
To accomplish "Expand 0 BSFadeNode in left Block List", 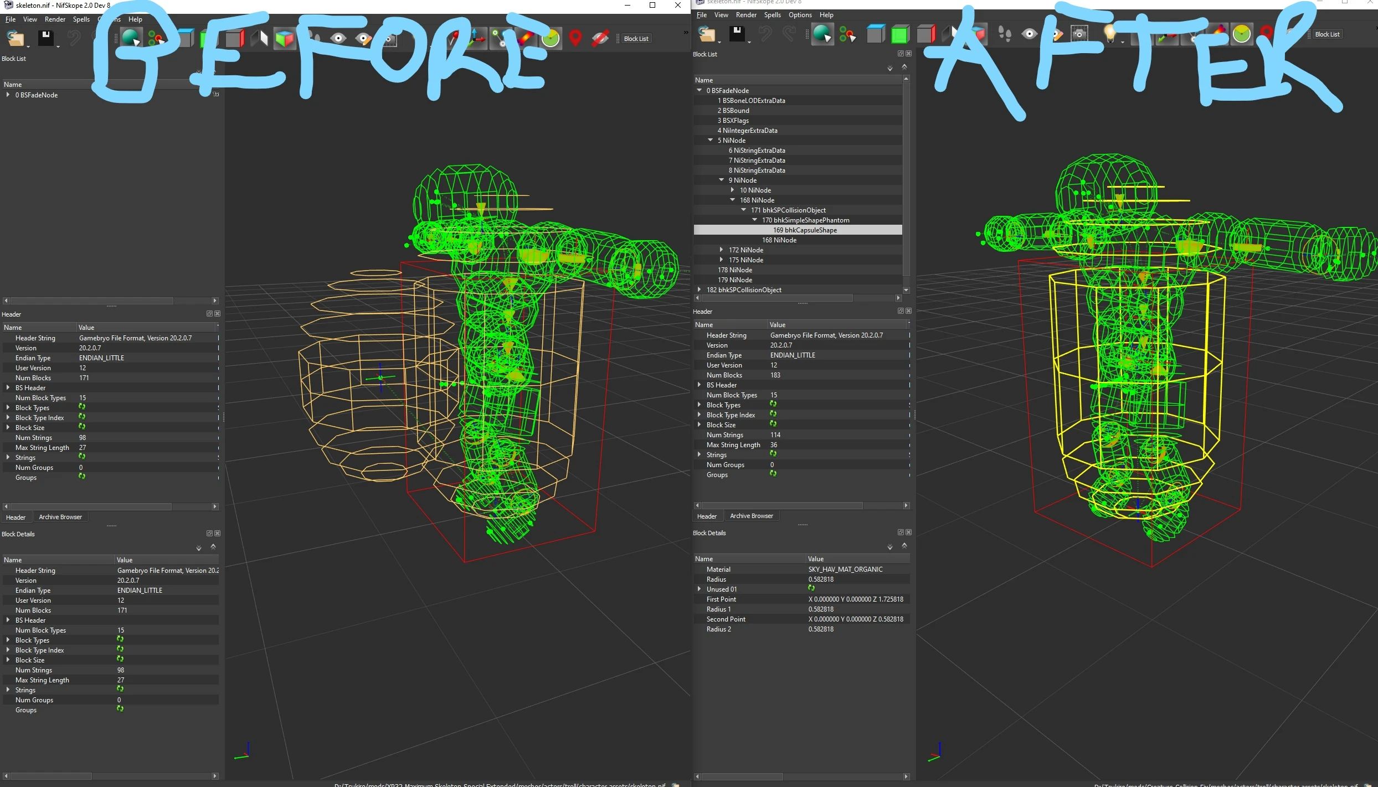I will tap(8, 95).
